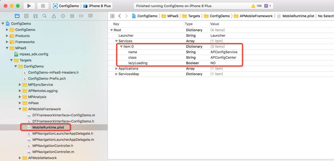Expand the Applications array row
This screenshot has height=161, width=334.
click(116, 69)
